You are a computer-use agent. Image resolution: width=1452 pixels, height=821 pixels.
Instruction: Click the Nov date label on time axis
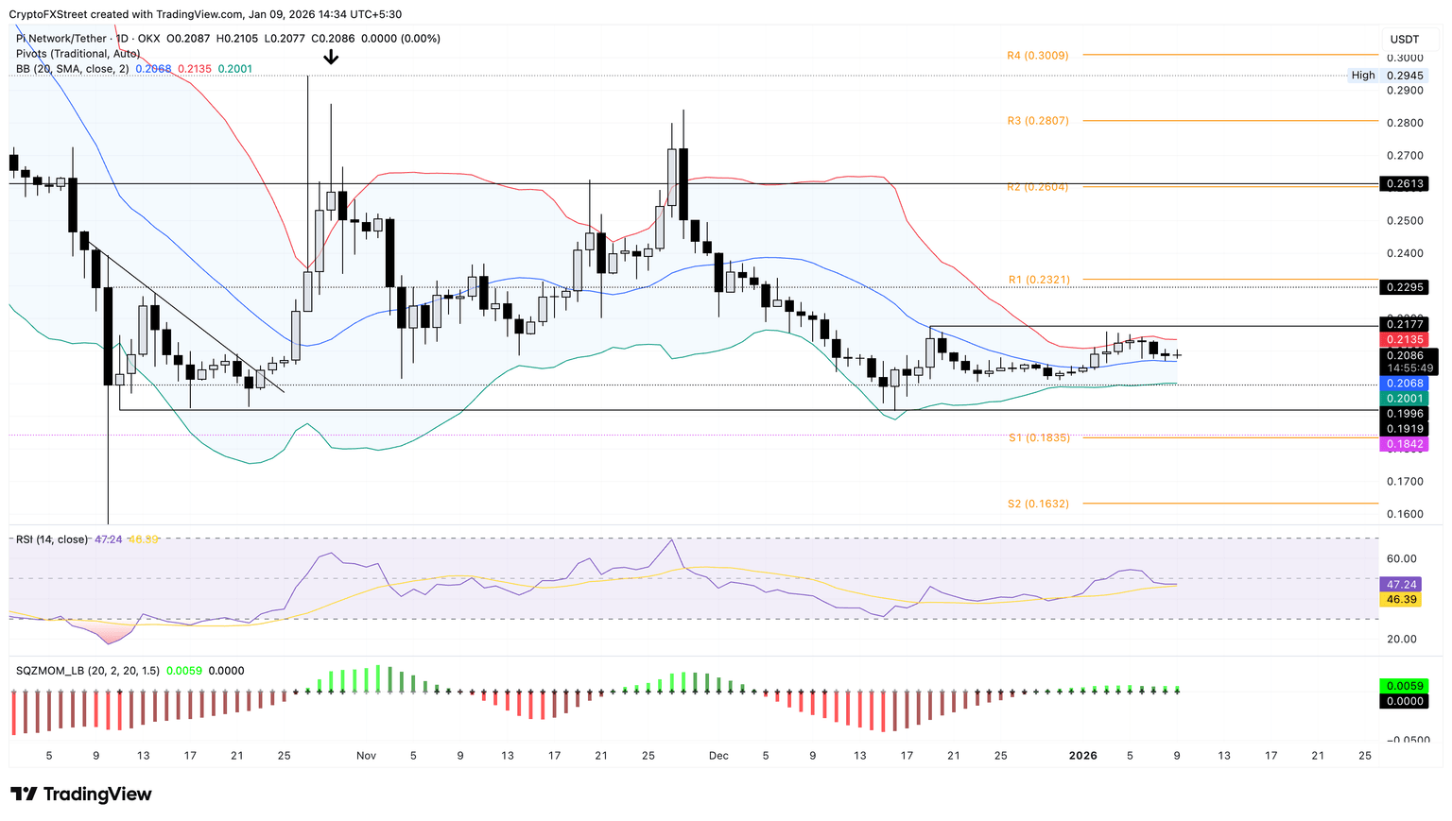(x=367, y=756)
